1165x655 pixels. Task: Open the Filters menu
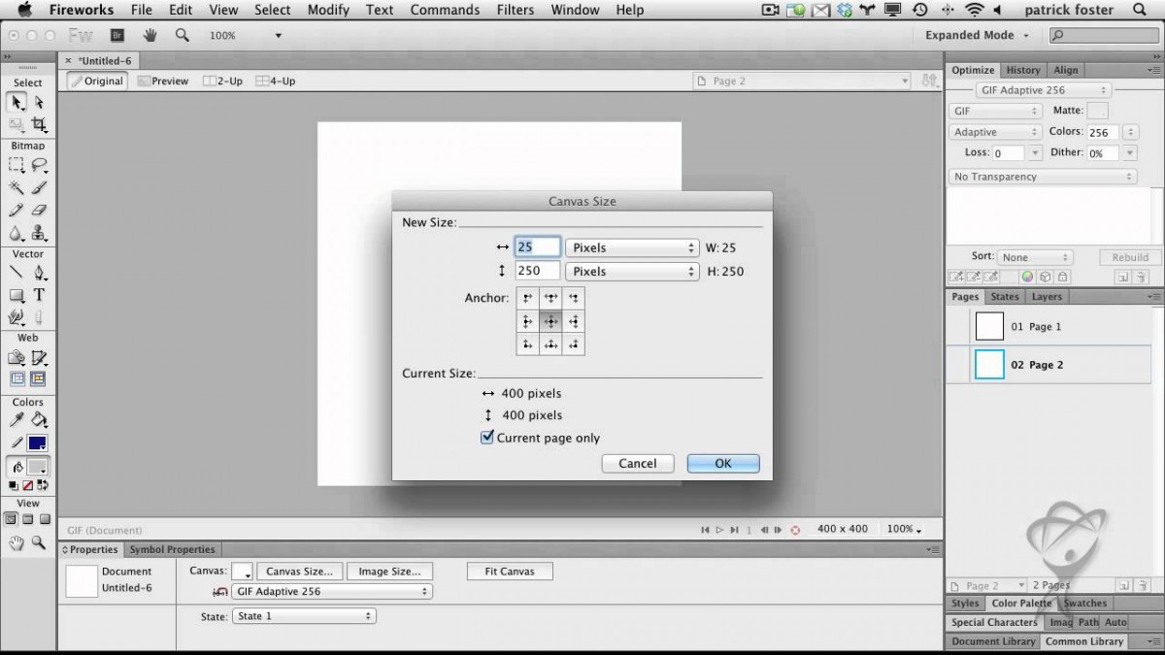coord(515,10)
